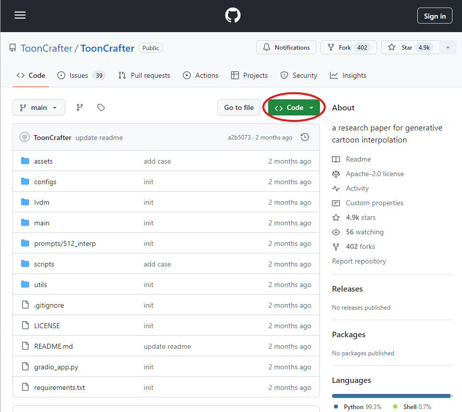Viewport: 462px width, 412px height.
Task: Open the Actions tab
Action: [x=201, y=76]
